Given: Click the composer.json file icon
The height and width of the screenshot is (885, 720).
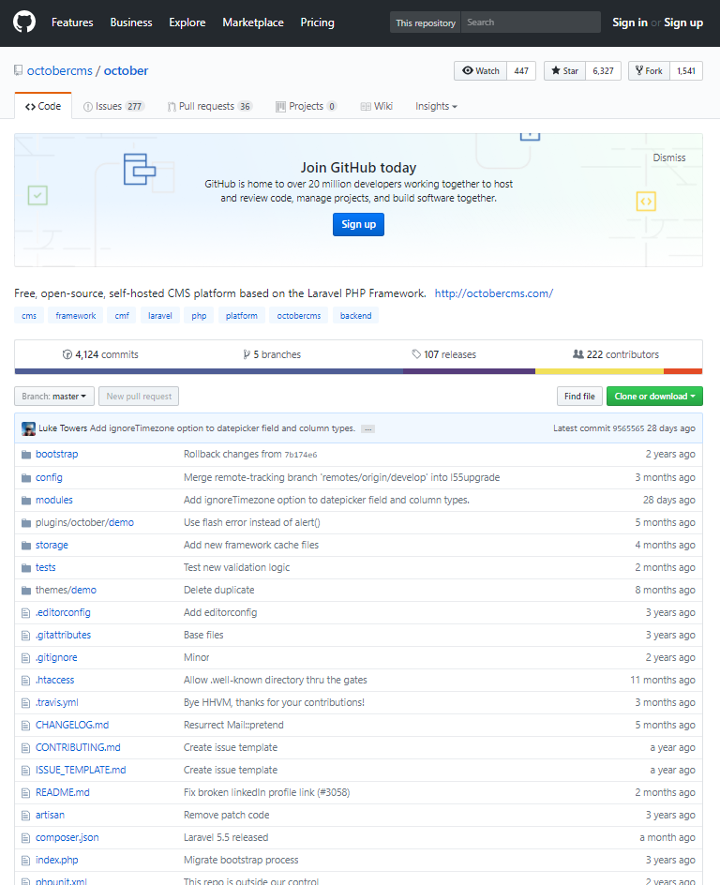Looking at the screenshot, I should coord(25,838).
